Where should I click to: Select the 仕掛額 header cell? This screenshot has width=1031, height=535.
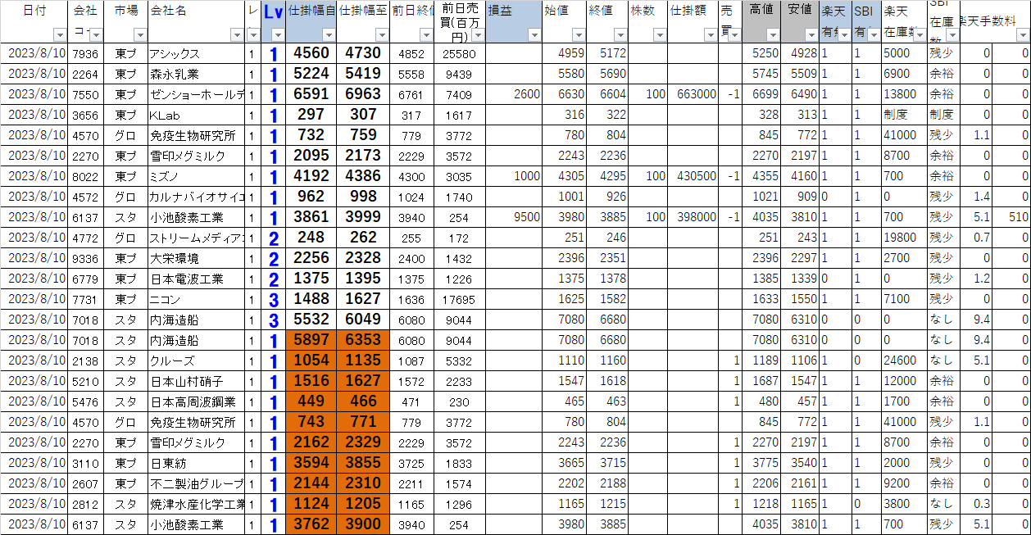(693, 21)
